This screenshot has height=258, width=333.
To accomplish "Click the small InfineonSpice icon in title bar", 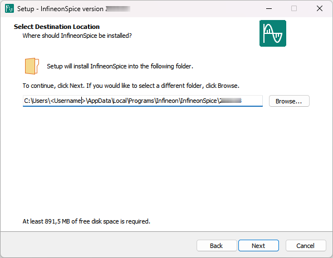I will [x=9, y=8].
